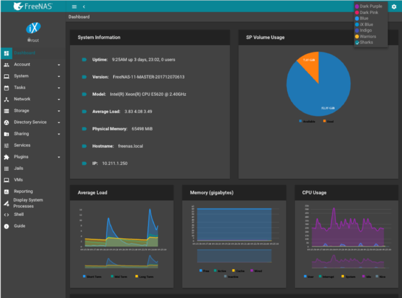Click the Guide info icon

coord(6,226)
